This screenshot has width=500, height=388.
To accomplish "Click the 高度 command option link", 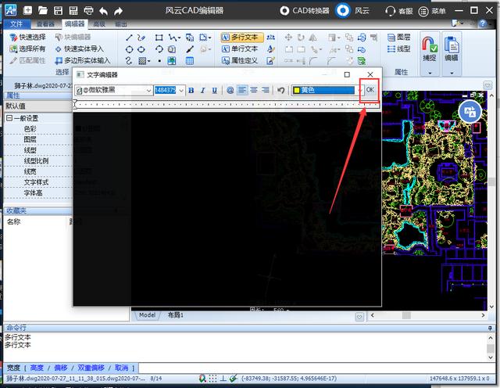I will pyautogui.click(x=37, y=368).
